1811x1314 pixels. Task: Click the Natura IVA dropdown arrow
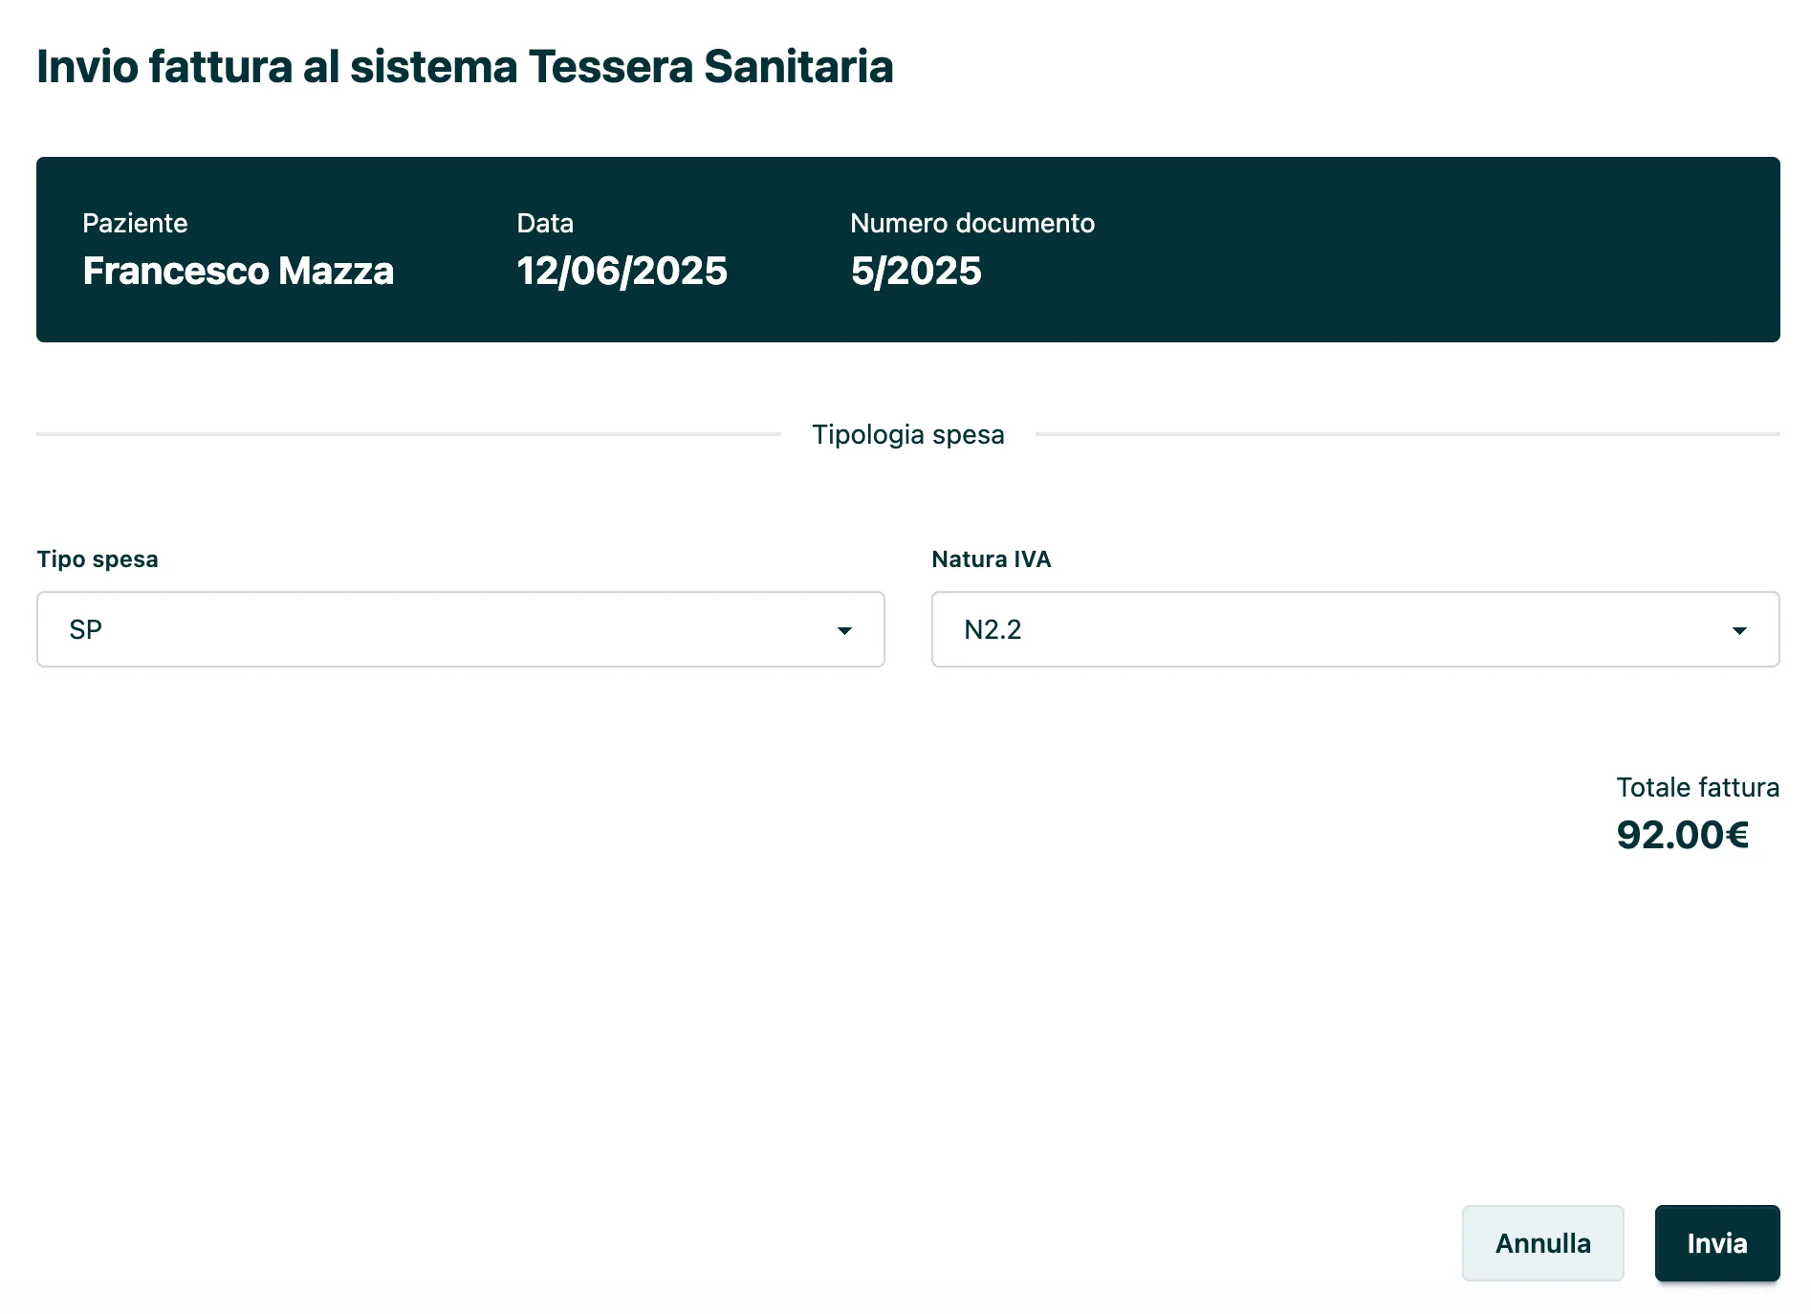point(1740,629)
